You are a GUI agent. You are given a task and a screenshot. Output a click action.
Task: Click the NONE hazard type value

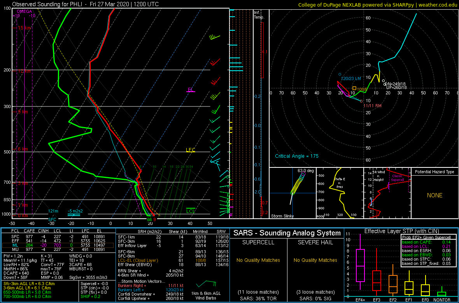[434, 195]
